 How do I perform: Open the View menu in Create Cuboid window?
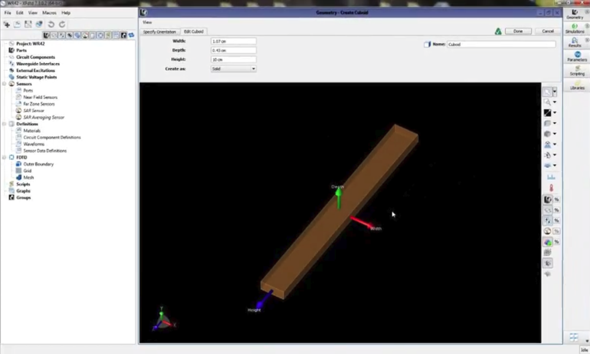click(147, 22)
